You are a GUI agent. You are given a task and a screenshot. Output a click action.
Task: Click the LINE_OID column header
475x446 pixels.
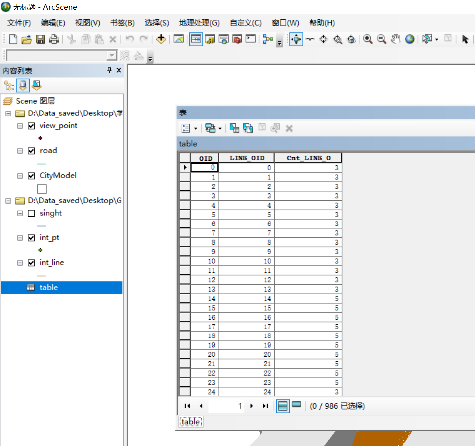click(246, 158)
